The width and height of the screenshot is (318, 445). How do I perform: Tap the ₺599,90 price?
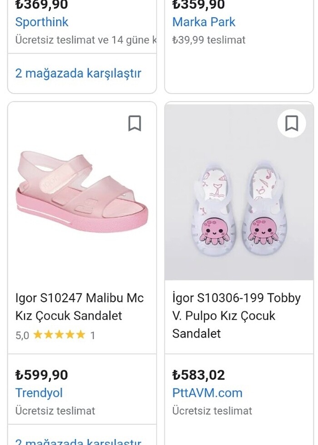click(42, 375)
